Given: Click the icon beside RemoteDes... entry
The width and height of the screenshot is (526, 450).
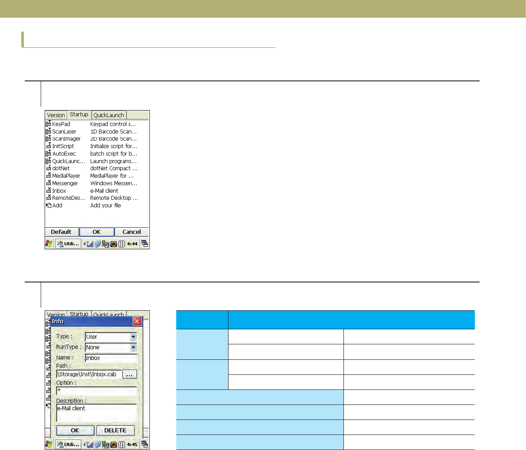Looking at the screenshot, I should (x=48, y=198).
